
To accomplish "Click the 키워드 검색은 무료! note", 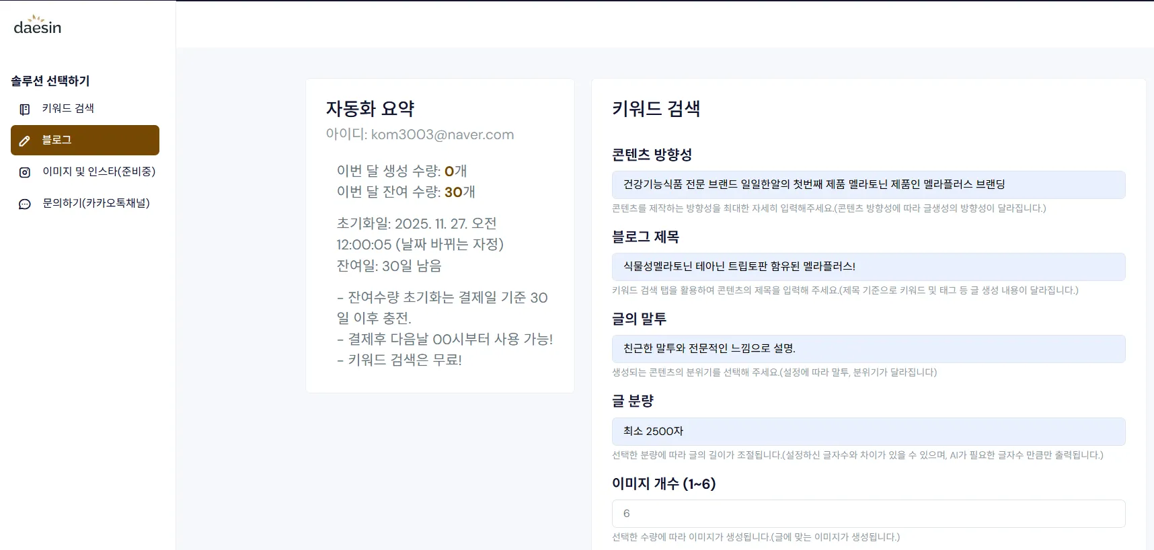I will tap(399, 360).
